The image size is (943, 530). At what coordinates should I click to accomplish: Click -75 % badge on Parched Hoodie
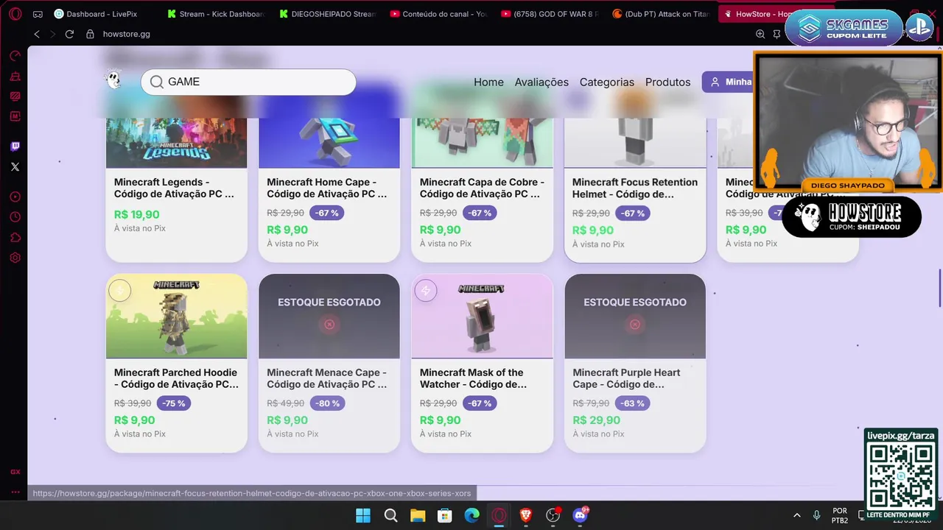[x=174, y=403]
